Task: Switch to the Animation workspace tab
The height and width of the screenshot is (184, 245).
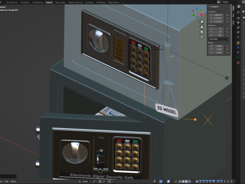Action: pos(25,3)
